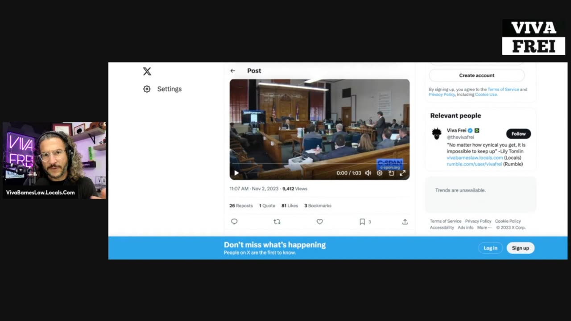Mute the video volume icon
The image size is (571, 321).
[368, 173]
